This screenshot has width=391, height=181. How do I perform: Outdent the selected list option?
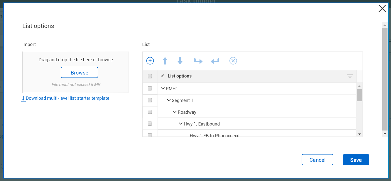(215, 60)
